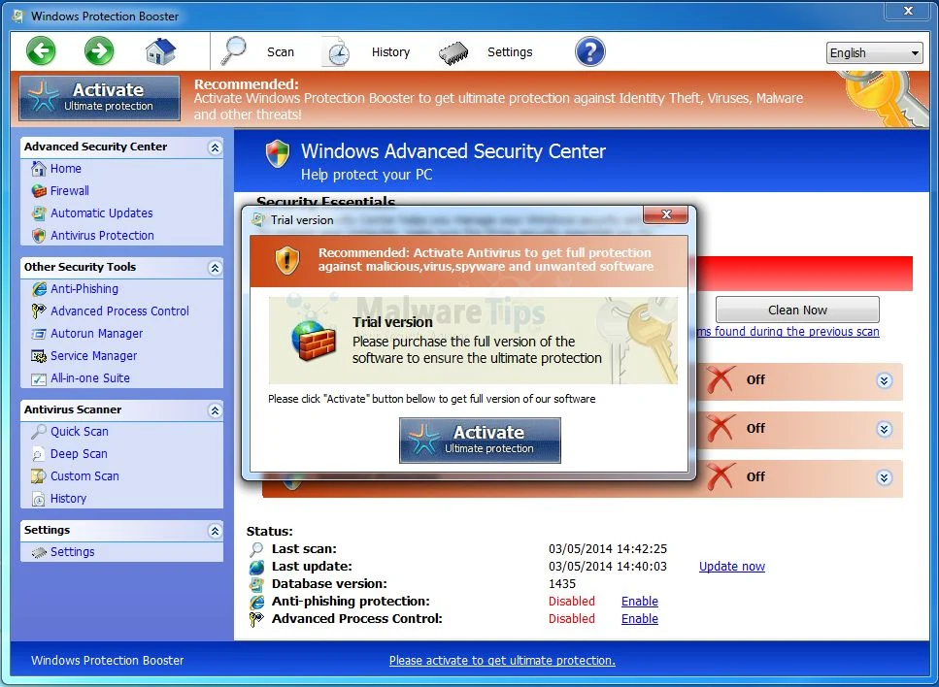The image size is (939, 687).
Task: Start Deep Scan from the sidebar
Action: [x=79, y=453]
